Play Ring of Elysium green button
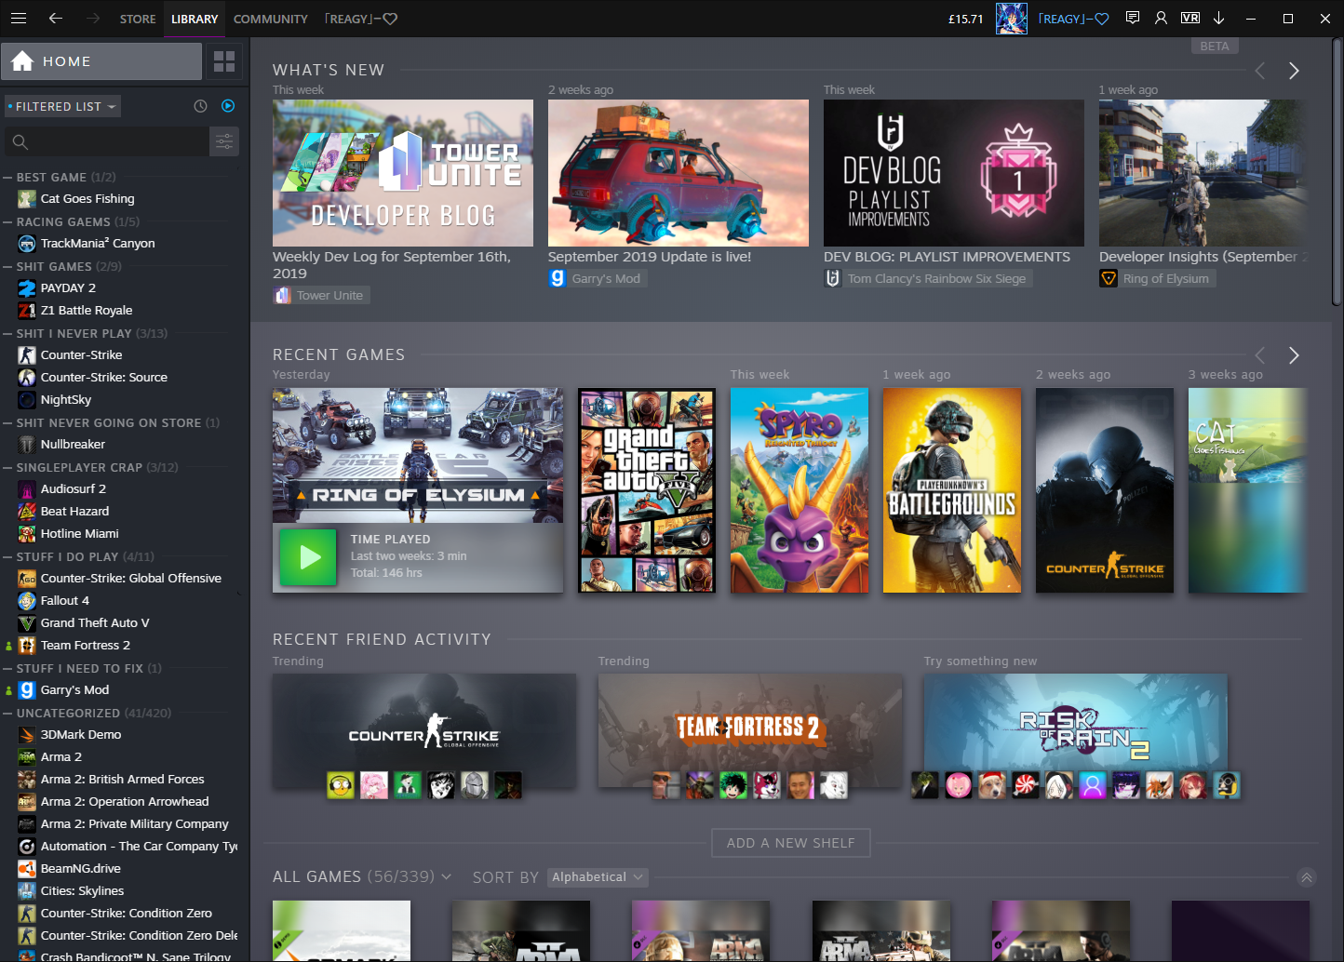This screenshot has width=1344, height=962. [308, 557]
